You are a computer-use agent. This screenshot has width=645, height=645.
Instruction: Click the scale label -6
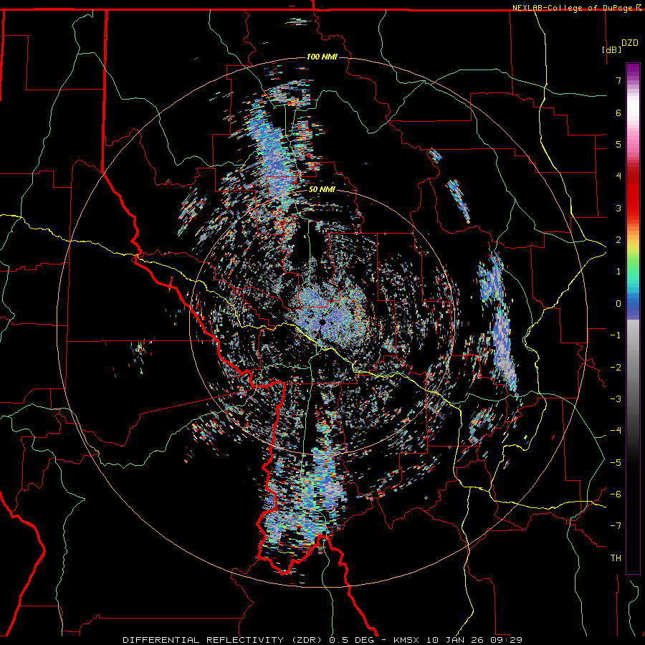[616, 494]
